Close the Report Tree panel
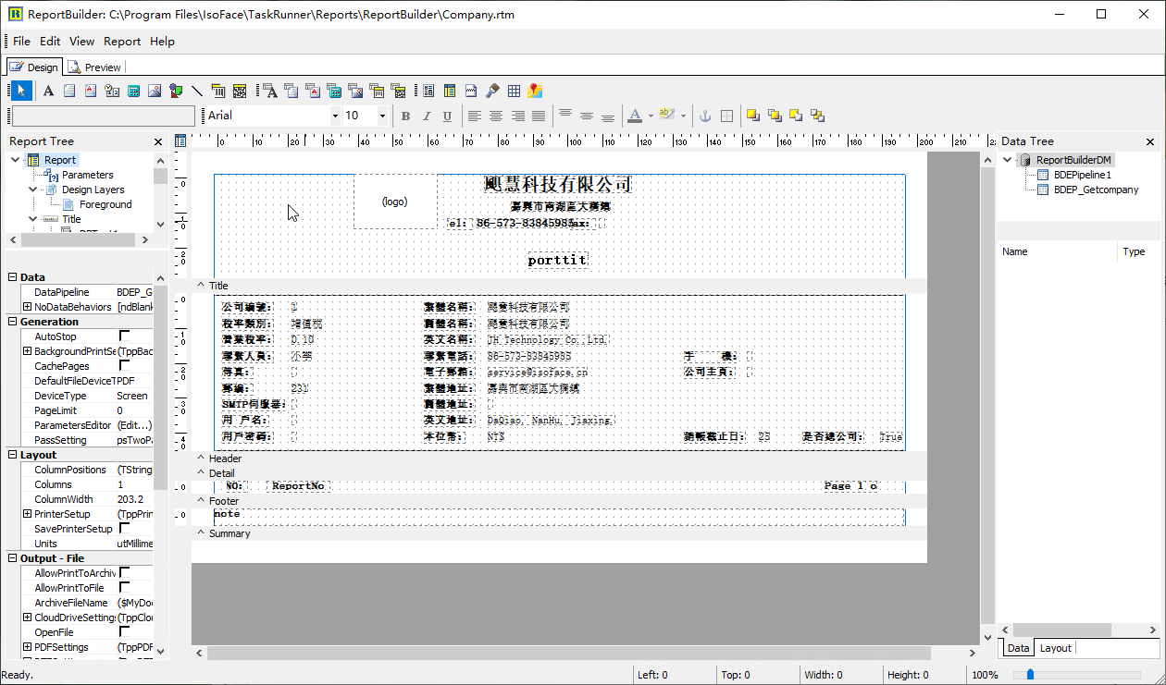 coord(158,141)
